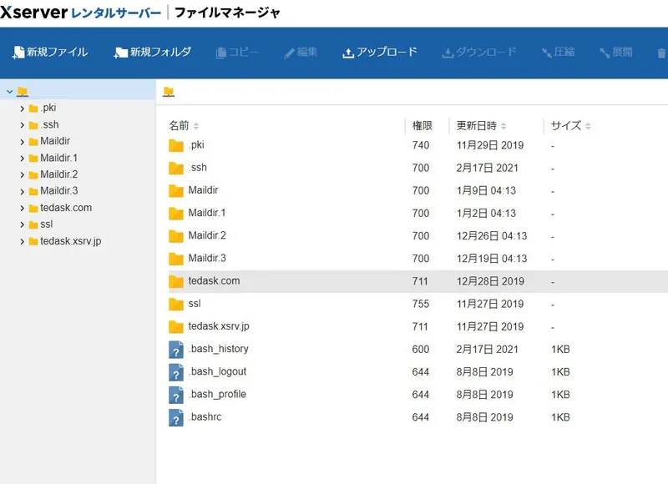Expand the Maildir.1 tree node

click(23, 159)
